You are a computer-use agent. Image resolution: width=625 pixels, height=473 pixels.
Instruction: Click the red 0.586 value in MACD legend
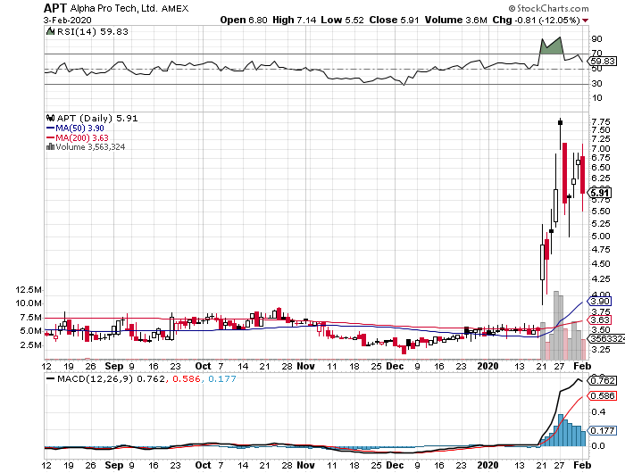click(x=186, y=378)
